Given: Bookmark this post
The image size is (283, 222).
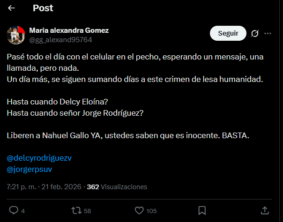Looking at the screenshot, I should [x=202, y=210].
